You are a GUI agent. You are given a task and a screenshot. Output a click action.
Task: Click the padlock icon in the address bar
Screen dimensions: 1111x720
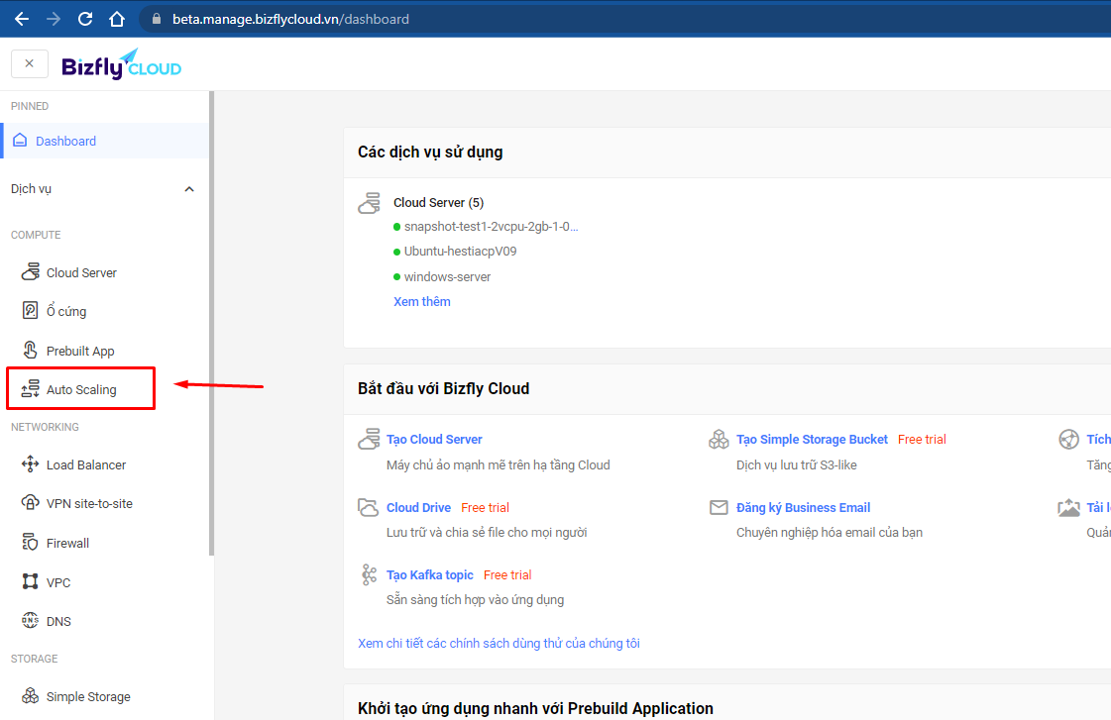157,19
